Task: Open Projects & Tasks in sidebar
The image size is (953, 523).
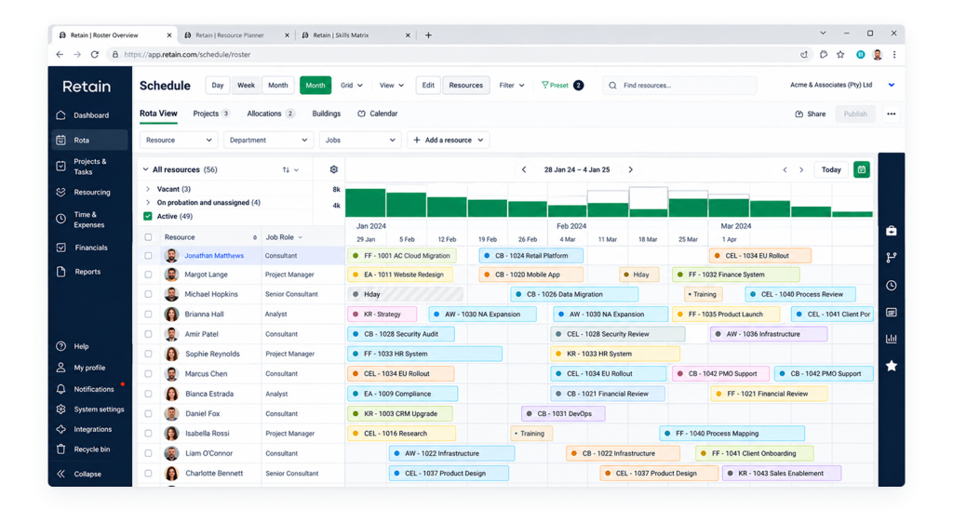Action: click(90, 167)
